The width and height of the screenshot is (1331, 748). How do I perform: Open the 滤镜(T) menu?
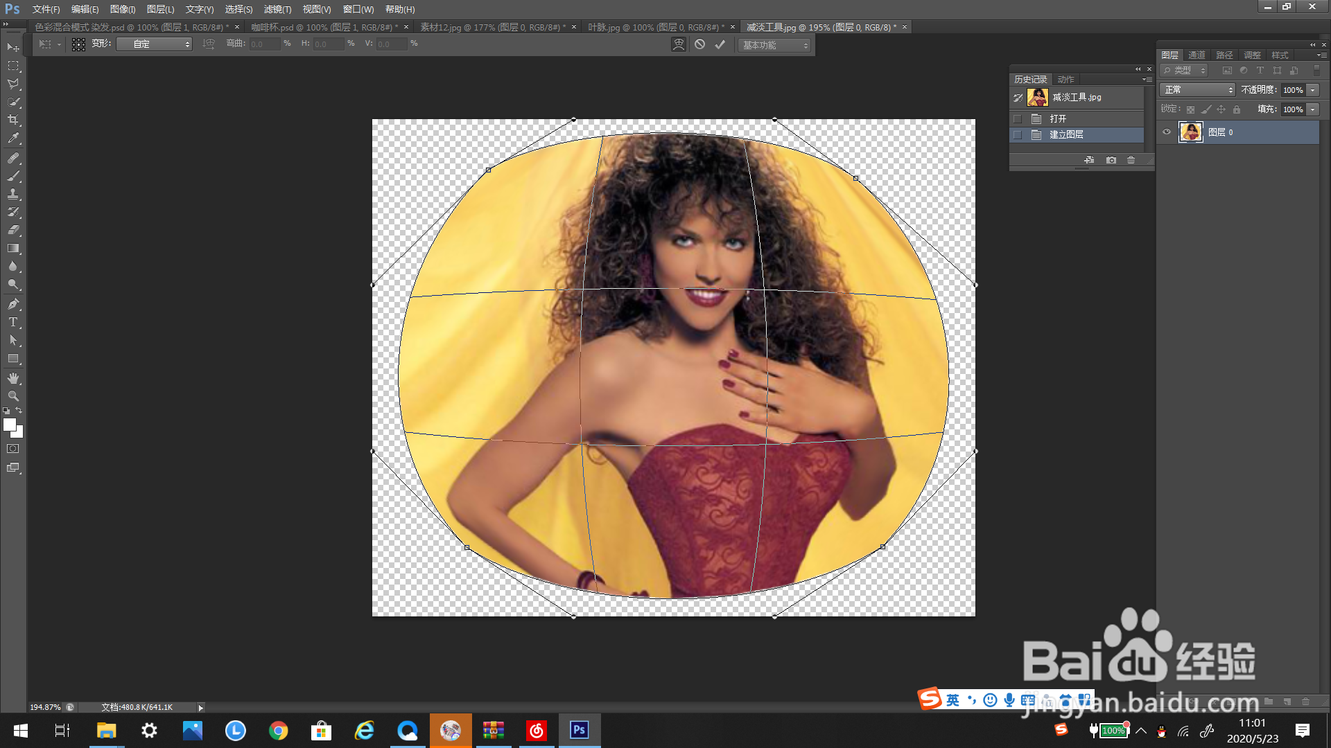pyautogui.click(x=277, y=9)
